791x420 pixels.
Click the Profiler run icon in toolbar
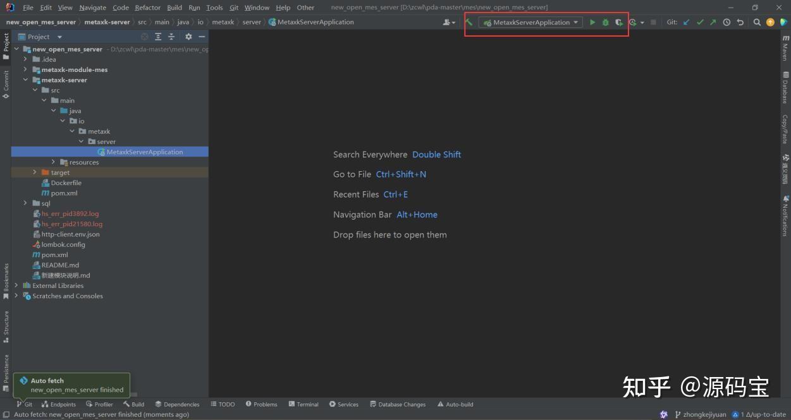633,22
